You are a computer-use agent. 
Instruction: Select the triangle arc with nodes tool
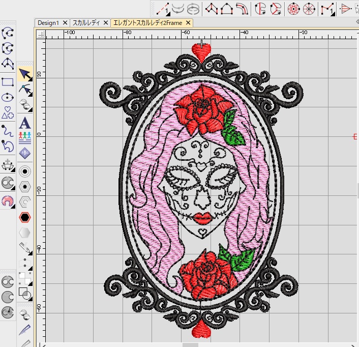(x=8, y=64)
